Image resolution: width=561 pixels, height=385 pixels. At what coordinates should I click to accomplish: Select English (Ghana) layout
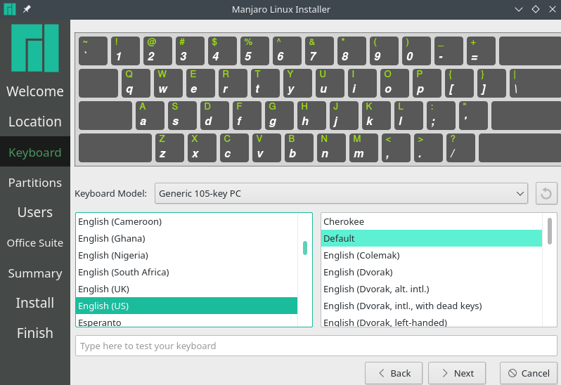[x=186, y=238]
